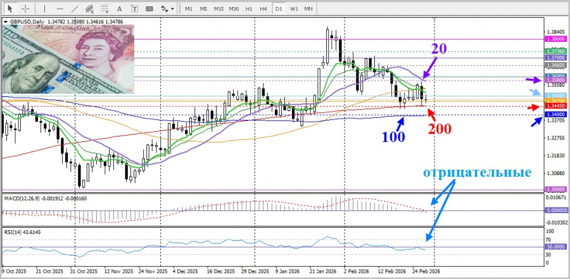This screenshot has width=570, height=279.
Task: Expand the GBPUSD,Daily chart title triangle
Action: click(6, 22)
